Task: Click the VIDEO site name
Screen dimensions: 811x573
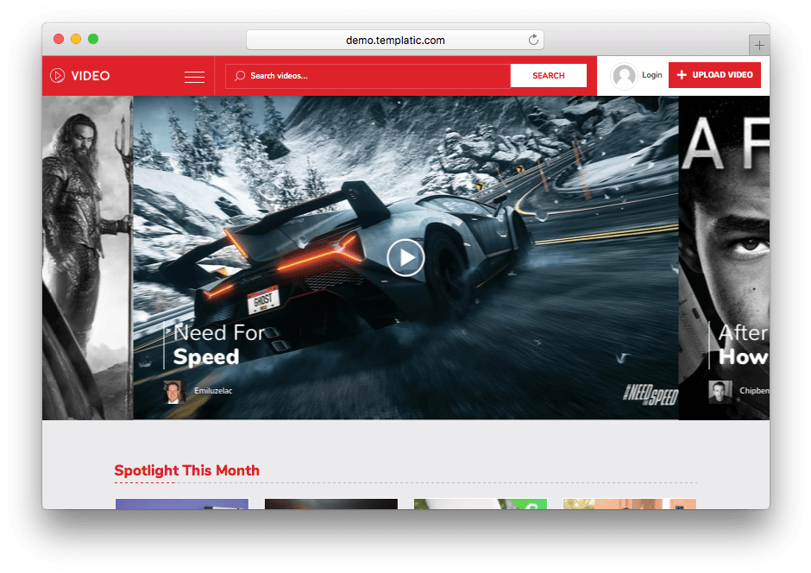Action: [x=91, y=76]
